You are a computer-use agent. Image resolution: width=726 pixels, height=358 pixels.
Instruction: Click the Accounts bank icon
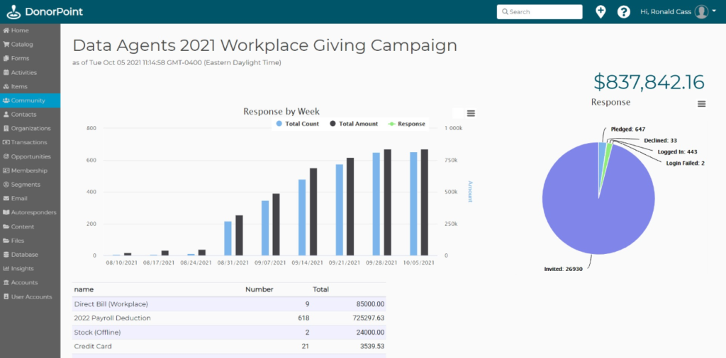tap(6, 282)
